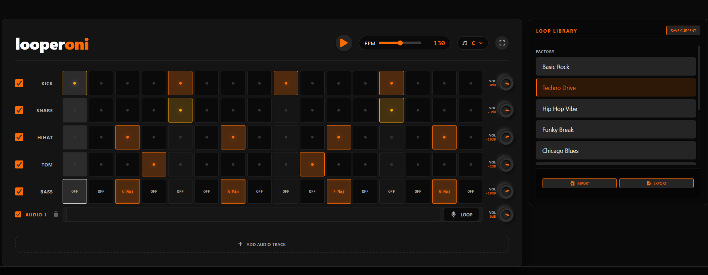708x275 pixels.
Task: Click the HIHAT volume knob
Action: 506,137
